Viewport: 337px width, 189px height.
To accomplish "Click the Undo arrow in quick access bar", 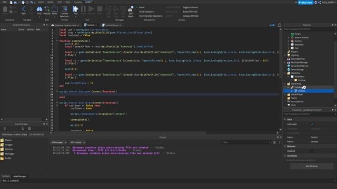I will 32,2.
